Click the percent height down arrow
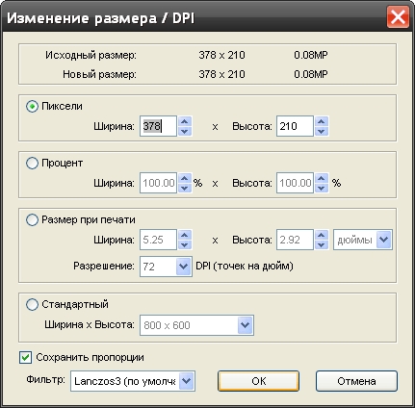Viewport: 415px width, 408px height. [x=322, y=188]
